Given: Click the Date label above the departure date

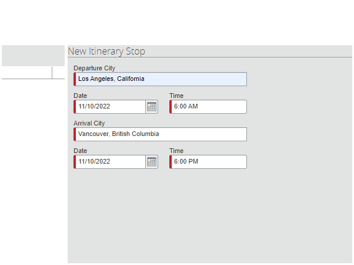Looking at the screenshot, I should (x=81, y=96).
